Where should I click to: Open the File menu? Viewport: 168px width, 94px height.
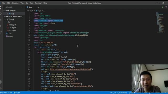(3, 3)
